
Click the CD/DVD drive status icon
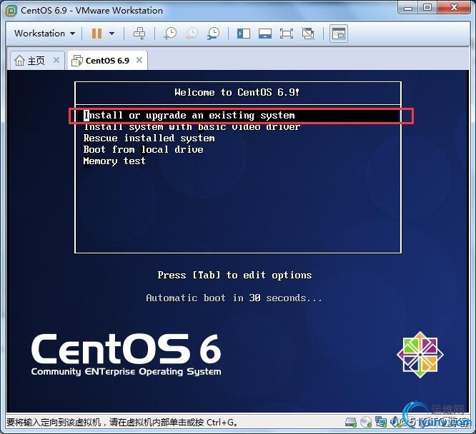366,422
